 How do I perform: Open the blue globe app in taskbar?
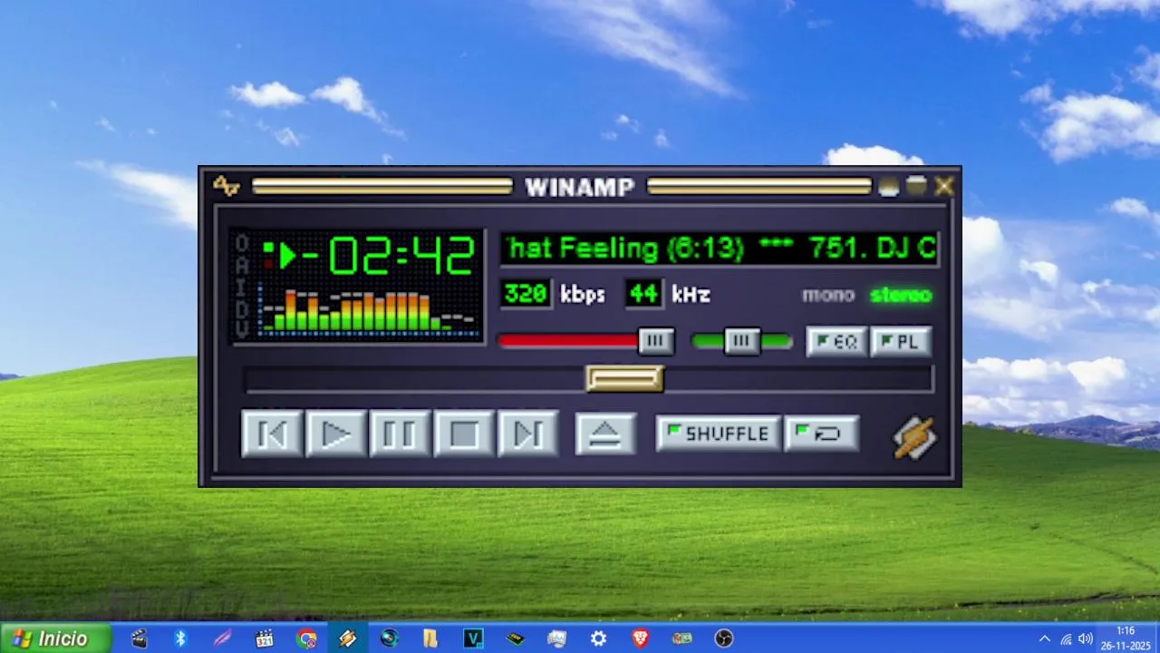(x=390, y=638)
